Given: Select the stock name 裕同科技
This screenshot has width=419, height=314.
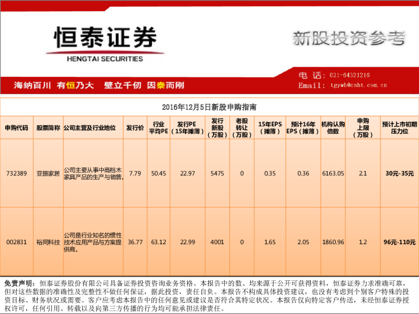Looking at the screenshot, I should 48,242.
